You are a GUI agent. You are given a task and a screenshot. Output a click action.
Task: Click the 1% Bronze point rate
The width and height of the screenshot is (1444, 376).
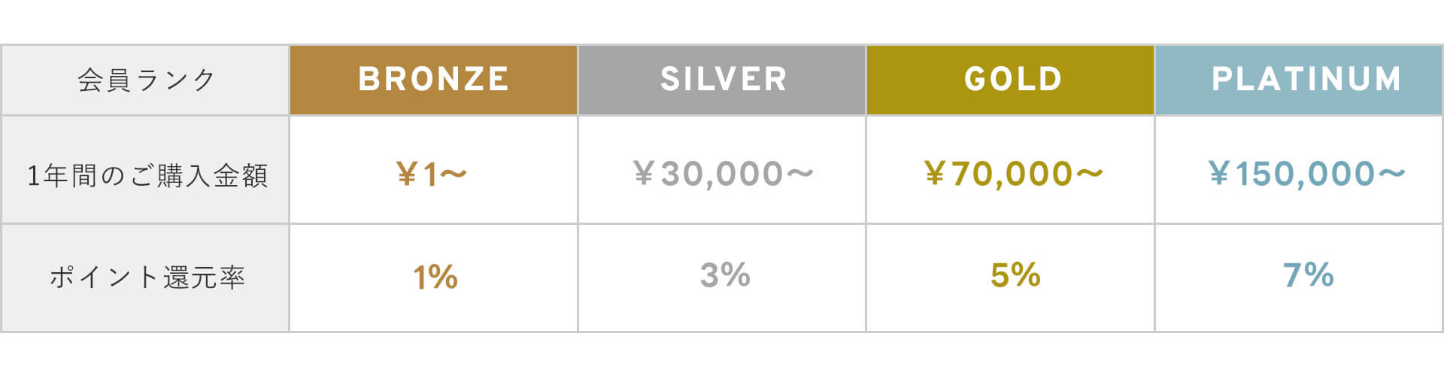click(x=435, y=277)
